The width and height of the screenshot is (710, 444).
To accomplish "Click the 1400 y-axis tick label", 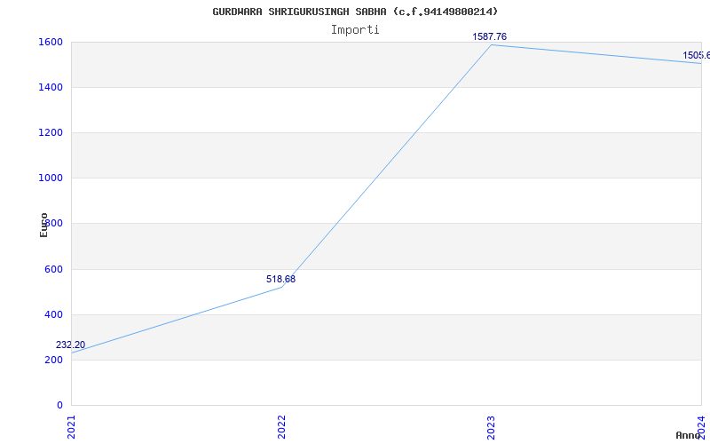I will [x=51, y=87].
